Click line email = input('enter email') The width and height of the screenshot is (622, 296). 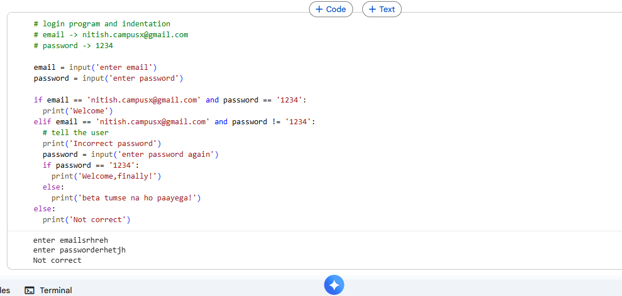(95, 68)
